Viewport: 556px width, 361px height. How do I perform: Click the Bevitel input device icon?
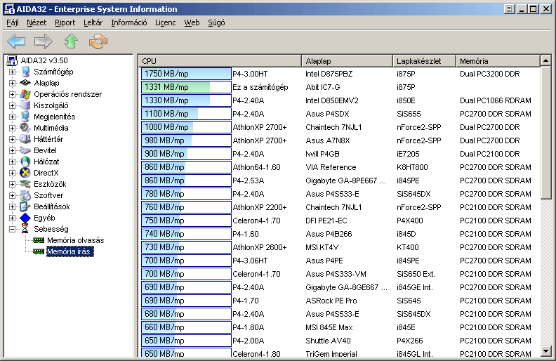point(25,150)
